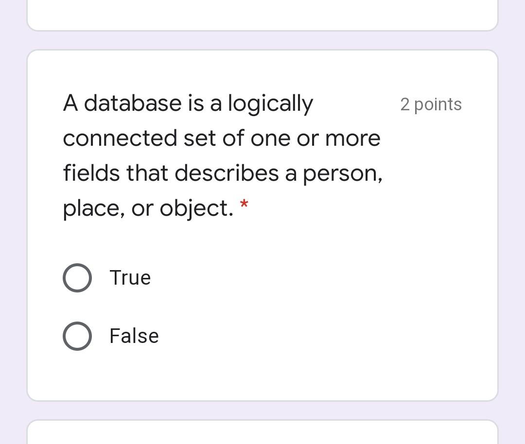Click the 2 points label
The height and width of the screenshot is (444, 525).
(x=431, y=104)
